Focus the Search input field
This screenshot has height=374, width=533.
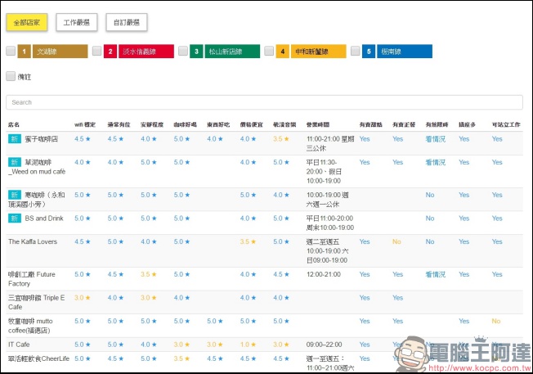pyautogui.click(x=264, y=102)
